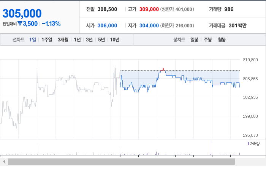Click the left scroll arrow of chart scrollbar
The width and height of the screenshot is (266, 171).
[4, 161]
